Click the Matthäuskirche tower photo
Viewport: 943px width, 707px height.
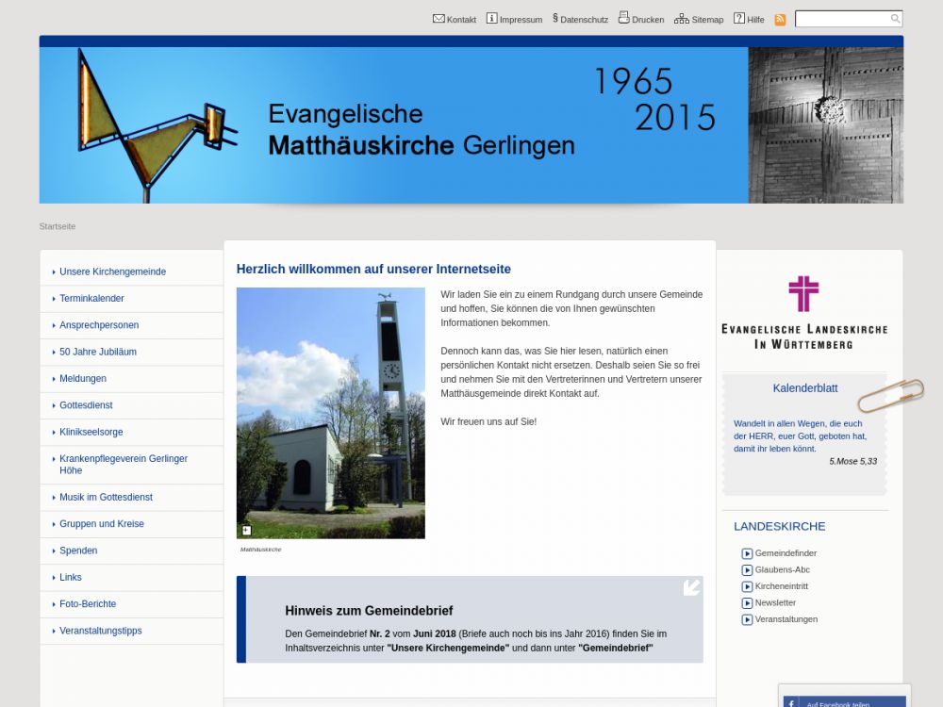[330, 413]
